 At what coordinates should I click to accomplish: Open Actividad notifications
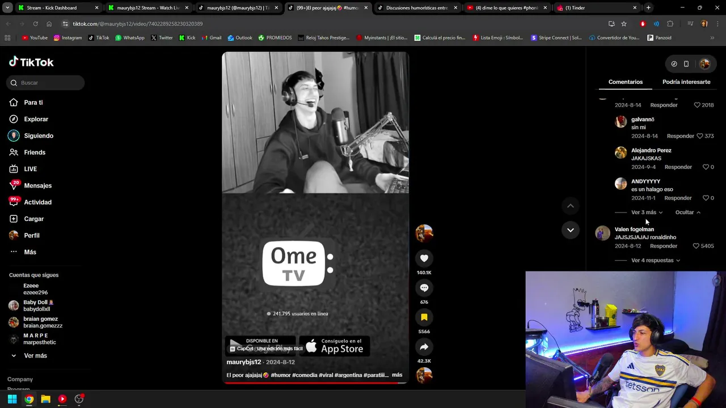pyautogui.click(x=31, y=202)
